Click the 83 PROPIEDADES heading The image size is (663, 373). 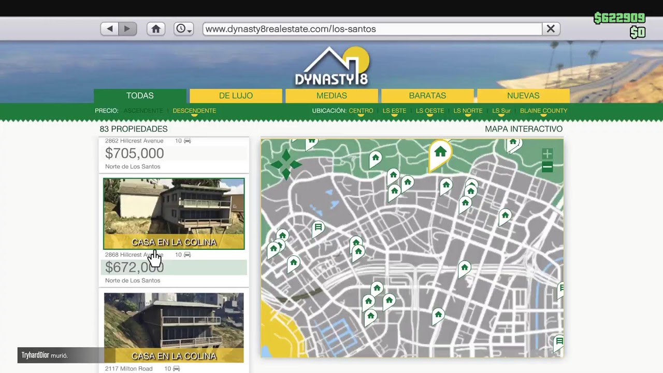click(x=134, y=129)
